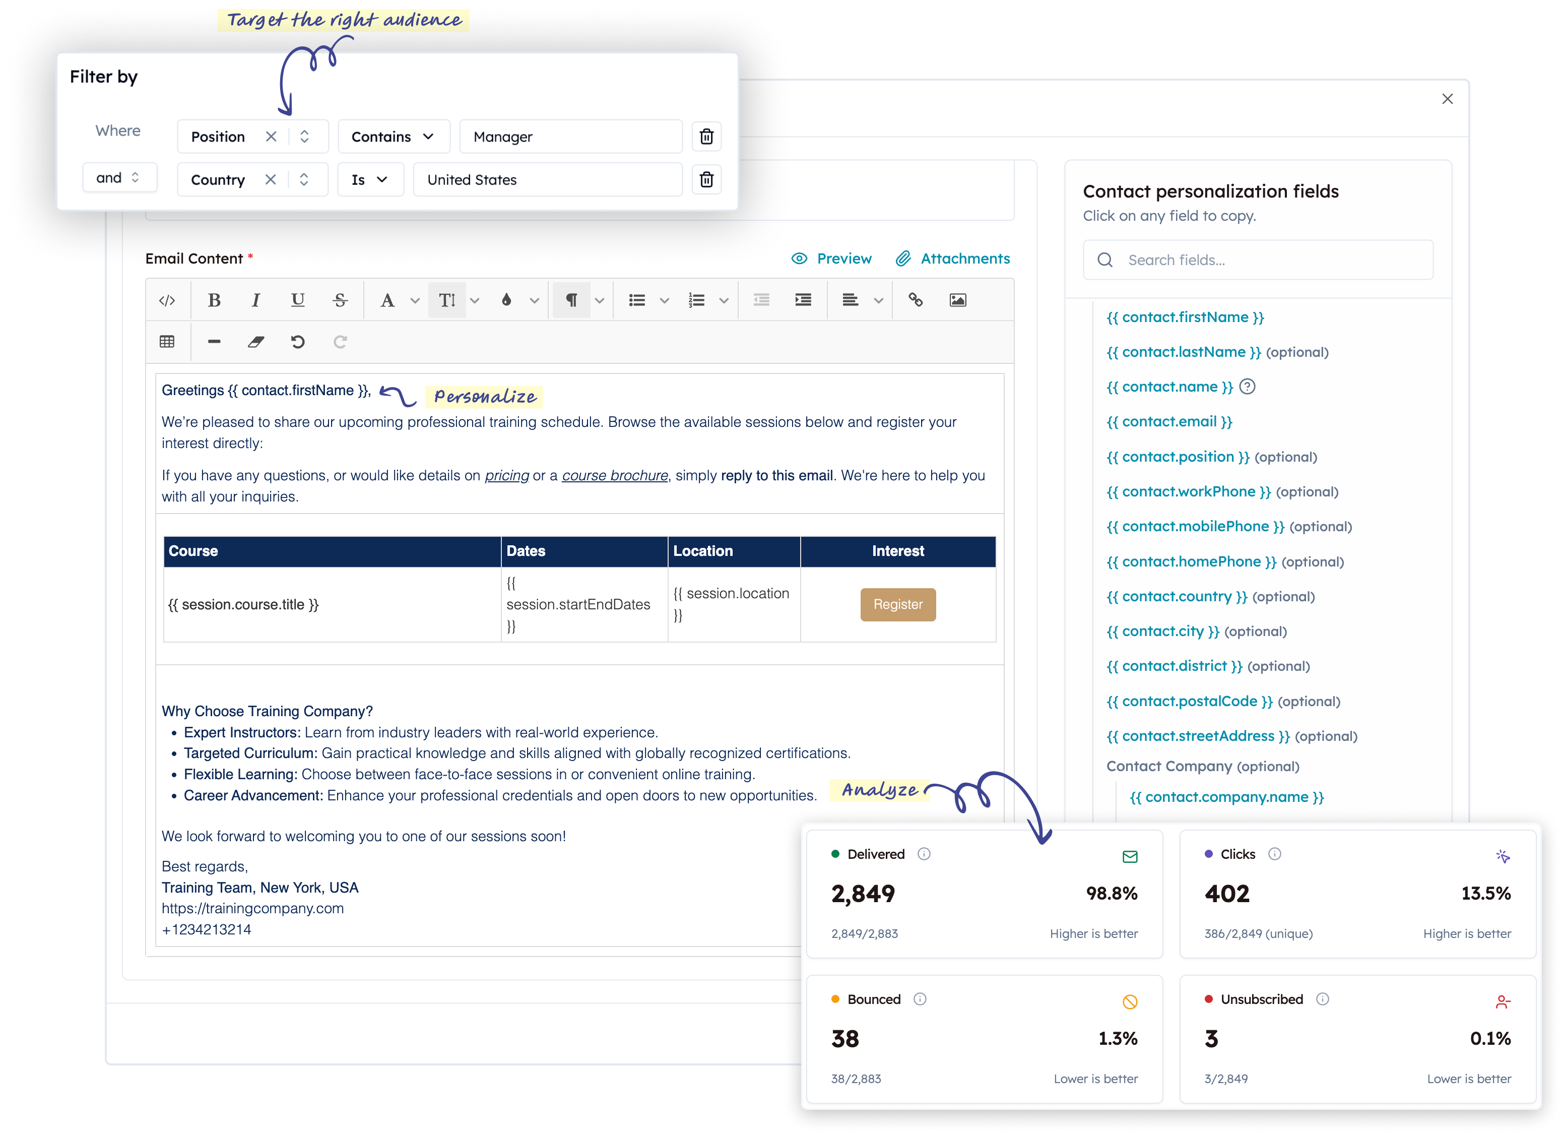The width and height of the screenshot is (1562, 1134).
Task: Toggle bold formatting
Action: [214, 300]
